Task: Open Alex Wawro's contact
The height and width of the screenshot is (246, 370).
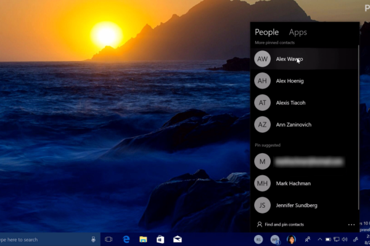Action: [289, 59]
